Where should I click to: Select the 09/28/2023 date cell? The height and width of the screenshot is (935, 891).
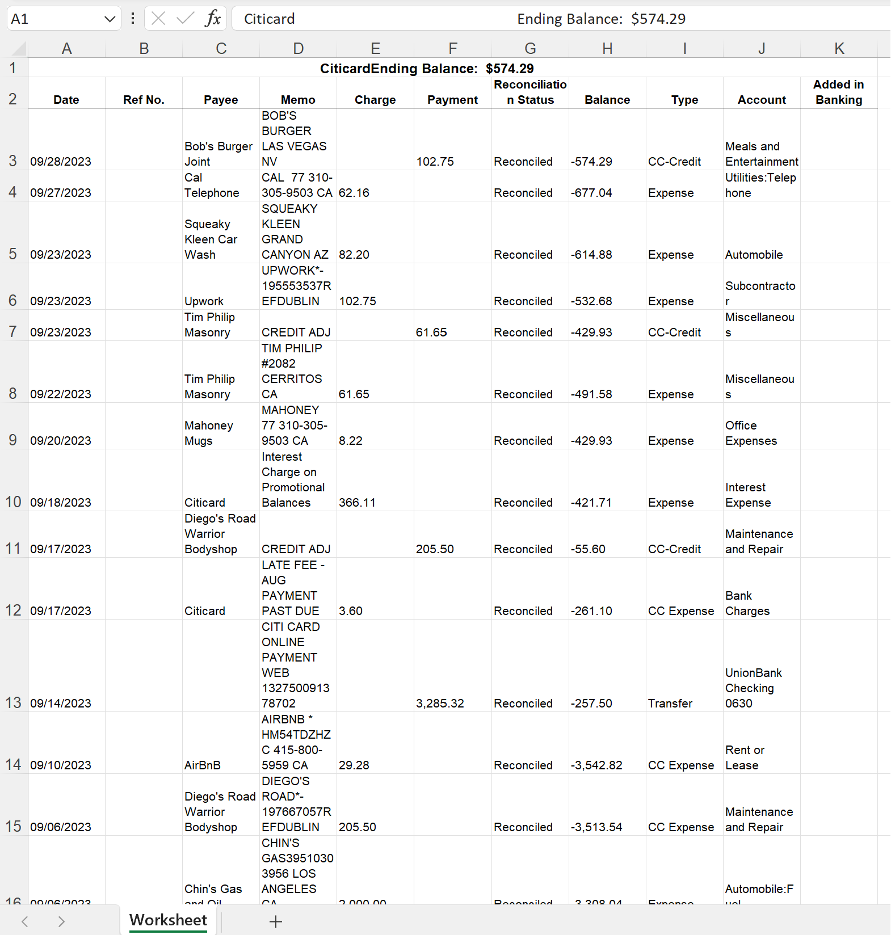point(67,139)
